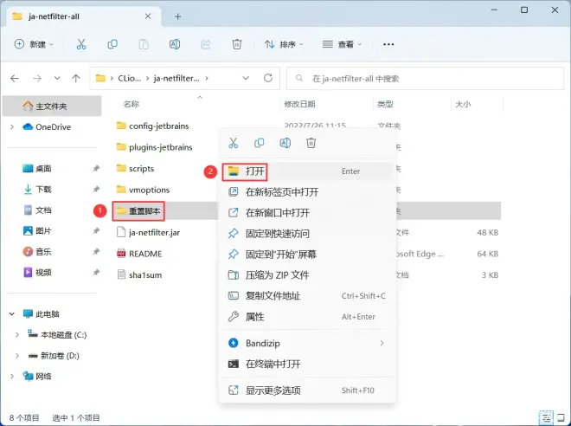Open the 新建 dropdown menu
This screenshot has height=426, width=571.
pos(34,44)
